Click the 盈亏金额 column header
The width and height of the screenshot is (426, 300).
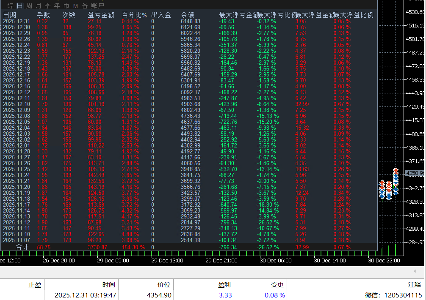pyautogui.click(x=102, y=14)
